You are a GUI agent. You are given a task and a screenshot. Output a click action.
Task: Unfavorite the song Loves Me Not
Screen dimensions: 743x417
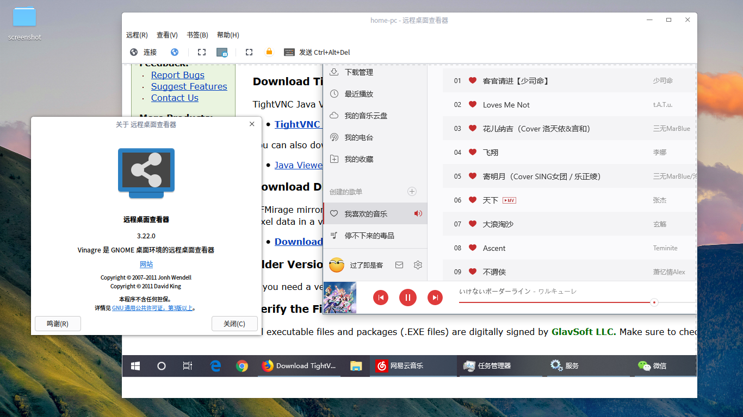click(x=472, y=104)
